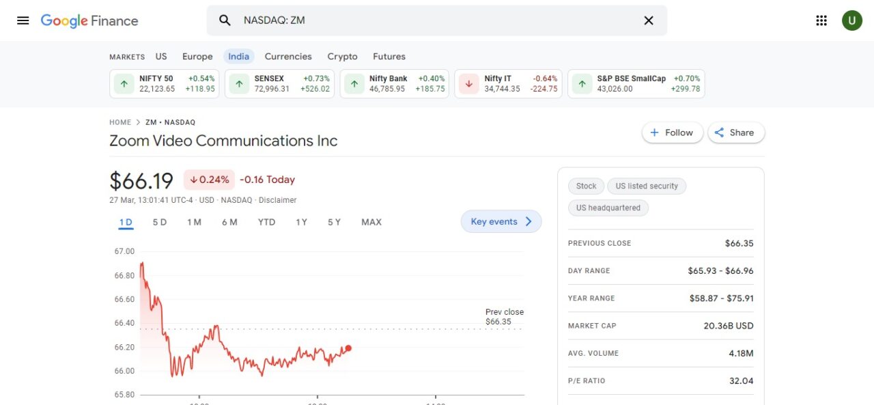The image size is (874, 405).
Task: Open the Nifty Bank index card
Action: click(395, 84)
